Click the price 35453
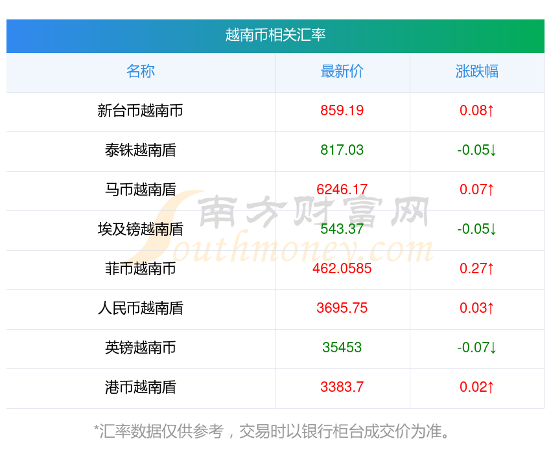This screenshot has height=452, width=551. [x=342, y=348]
